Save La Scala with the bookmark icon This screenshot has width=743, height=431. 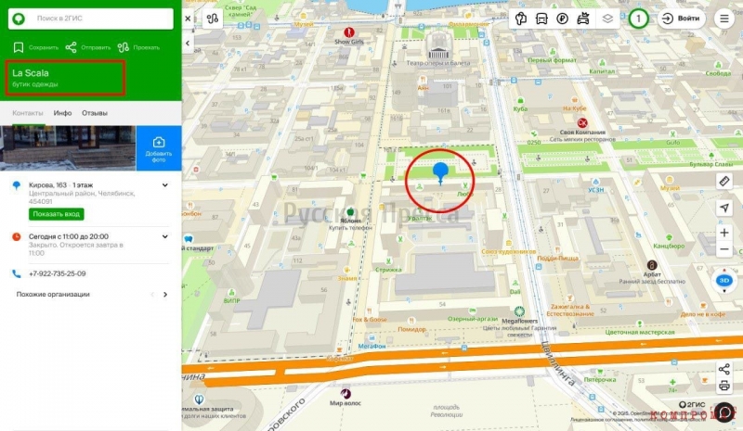(19, 47)
